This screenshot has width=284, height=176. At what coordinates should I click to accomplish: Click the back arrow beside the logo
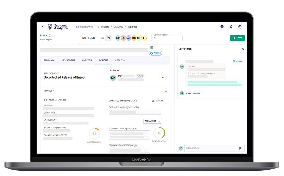click(43, 27)
